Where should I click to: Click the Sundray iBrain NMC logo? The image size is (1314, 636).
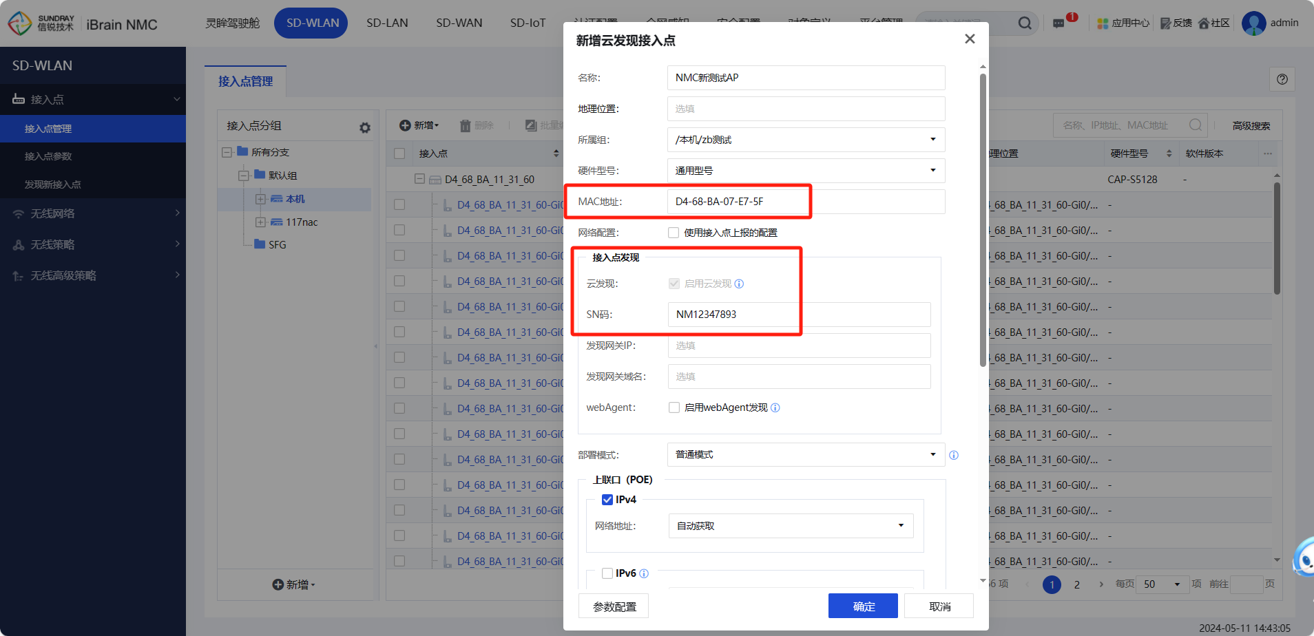click(x=83, y=24)
